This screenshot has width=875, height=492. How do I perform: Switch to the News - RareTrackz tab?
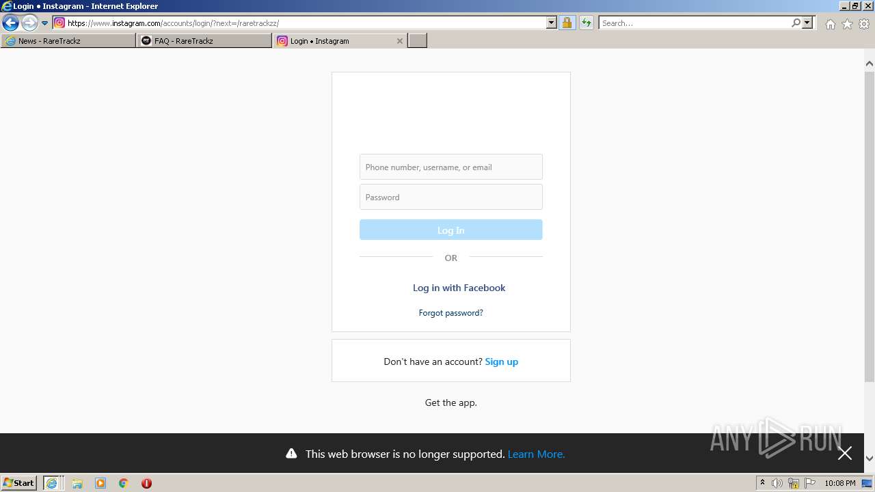click(68, 41)
